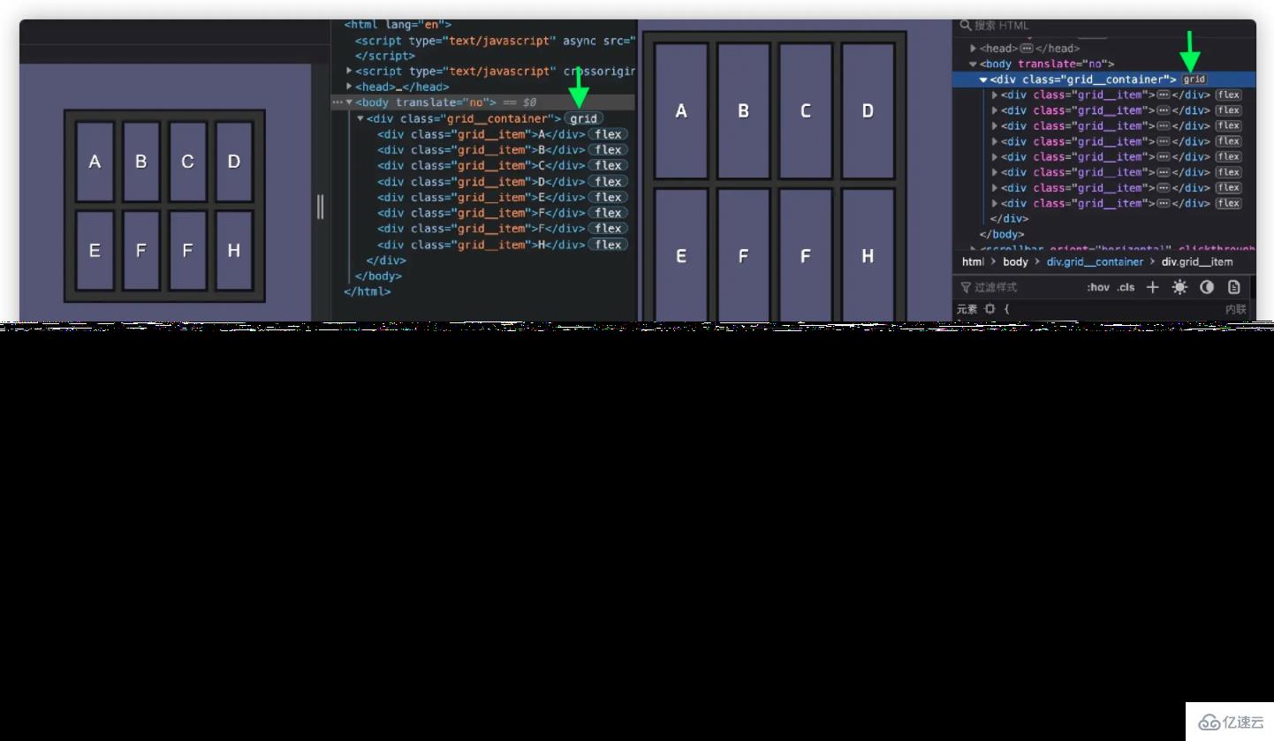Click the closing </script> tag line
The image size is (1274, 741).
[385, 56]
